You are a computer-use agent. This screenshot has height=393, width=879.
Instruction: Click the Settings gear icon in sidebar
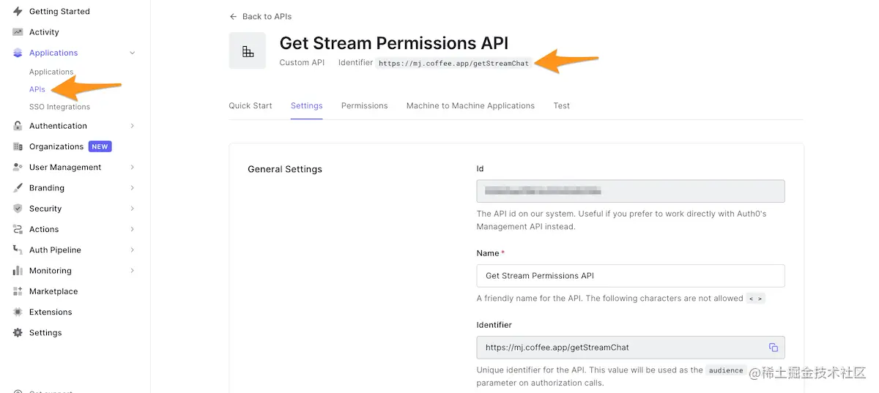18,332
